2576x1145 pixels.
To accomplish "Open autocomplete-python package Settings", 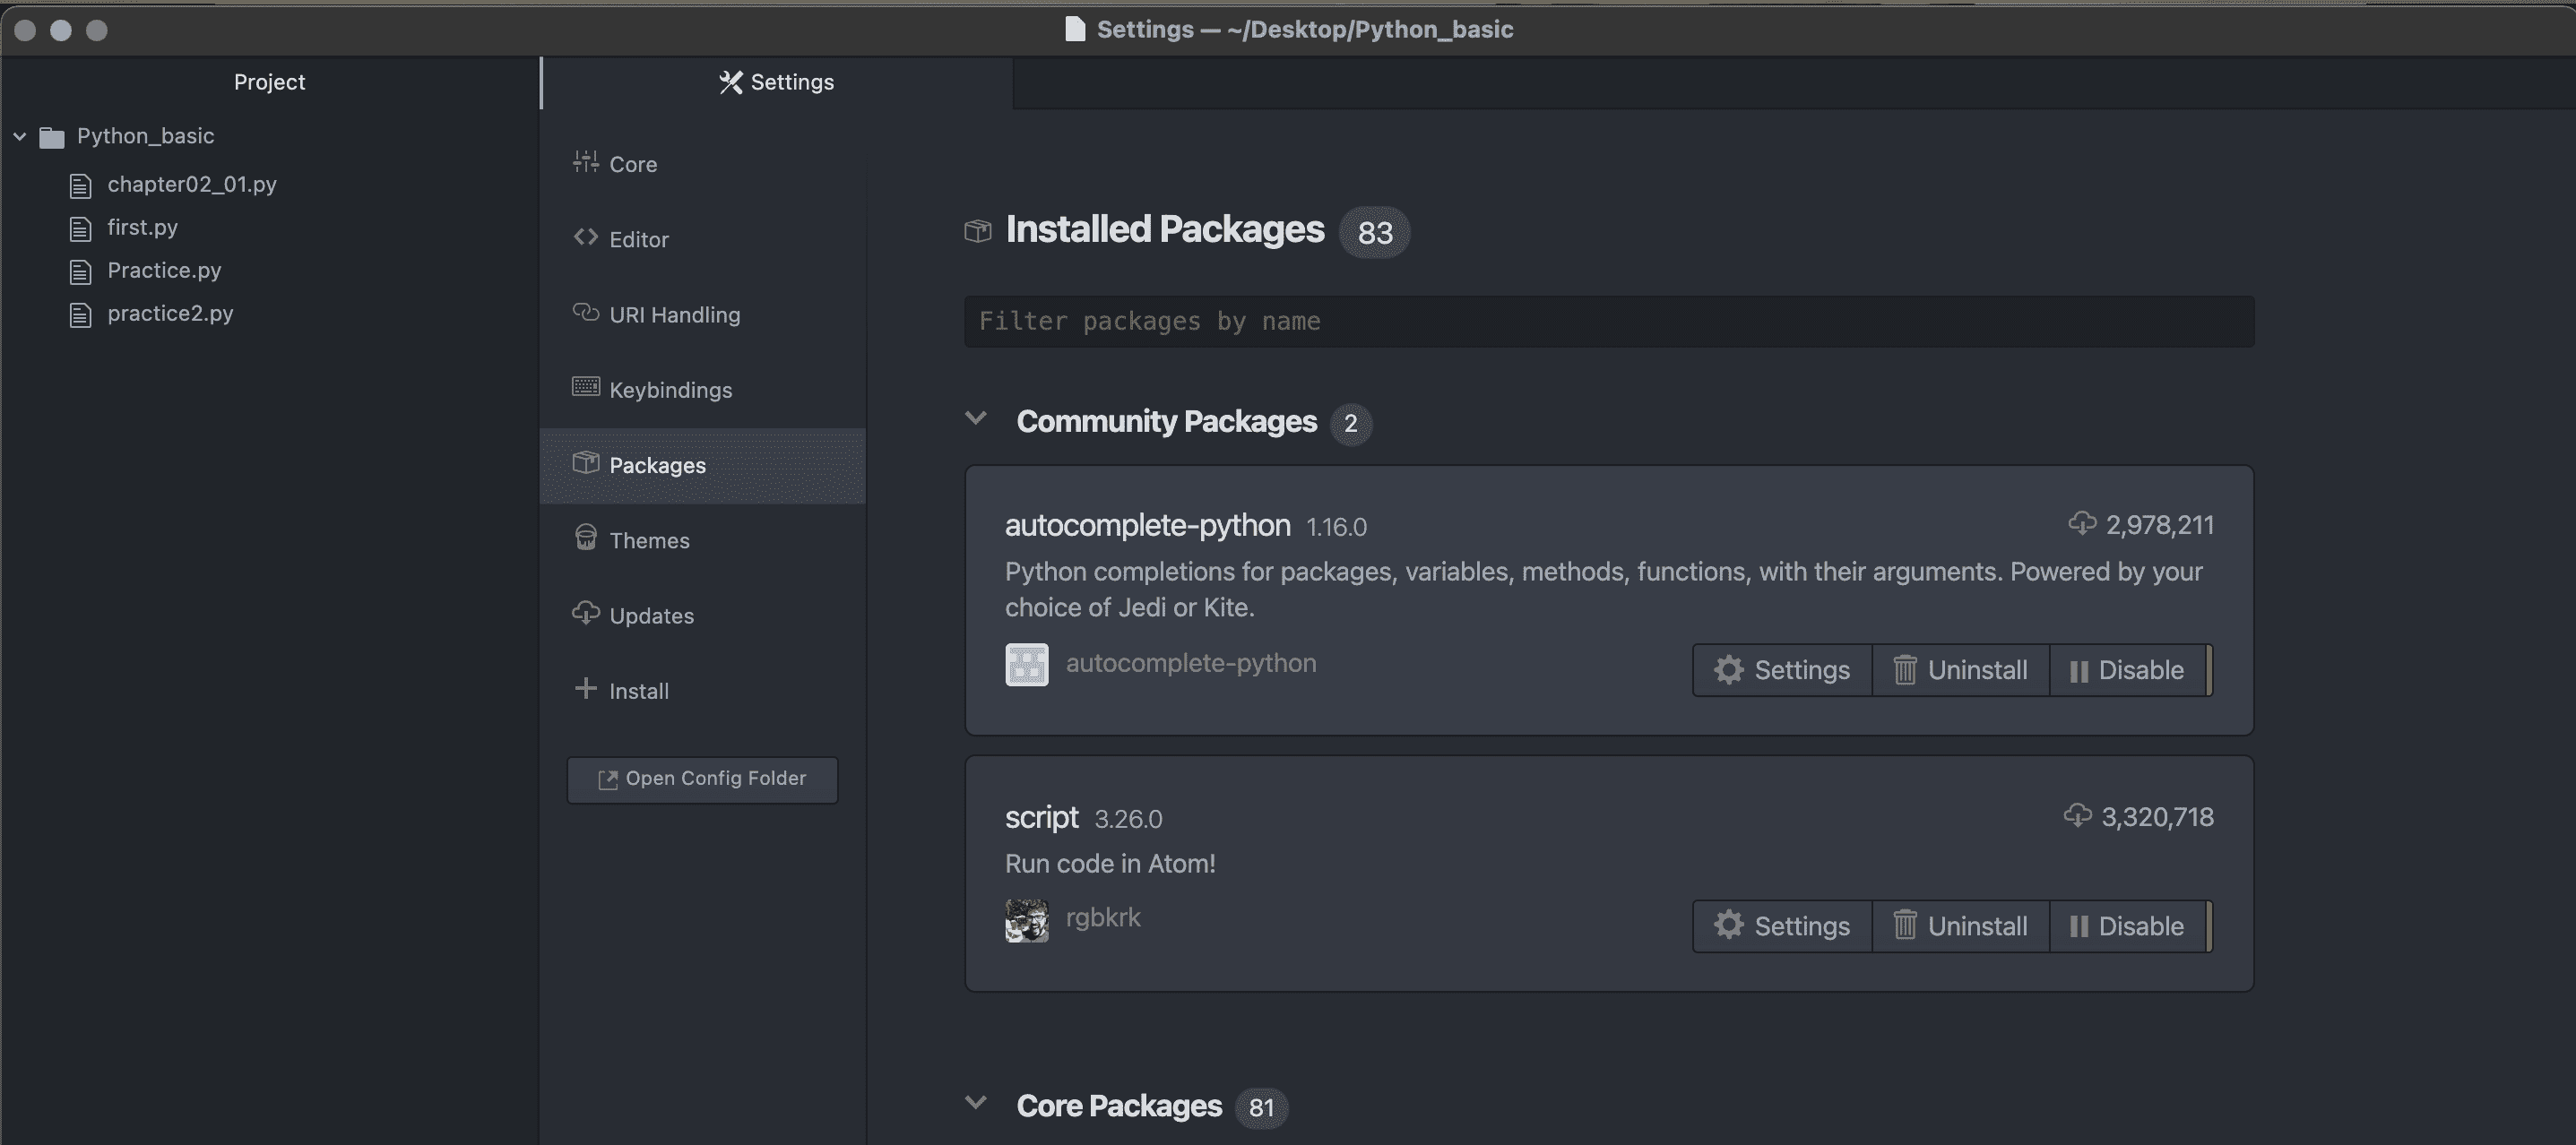I will 1782,670.
